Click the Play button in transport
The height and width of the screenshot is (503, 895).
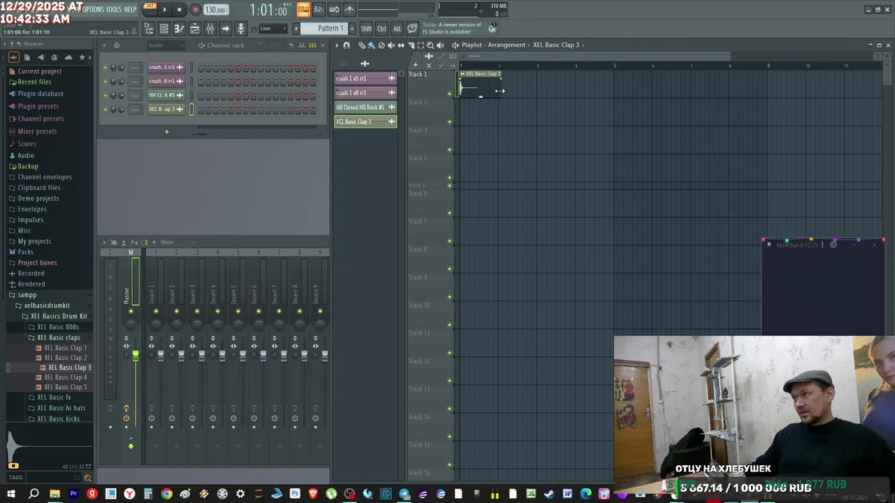pyautogui.click(x=165, y=10)
